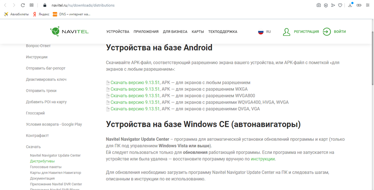This screenshot has height=190, width=374.
Task: Select Дистрибутивы sidebar subitem
Action: (x=42, y=161)
